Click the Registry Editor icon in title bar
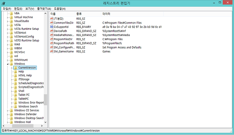234x135 pixels. [4, 3]
